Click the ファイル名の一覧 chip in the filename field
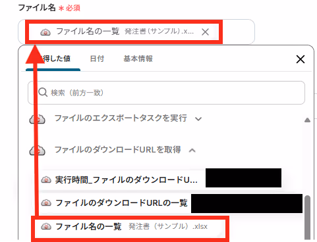This screenshot has height=242, width=317. click(124, 32)
